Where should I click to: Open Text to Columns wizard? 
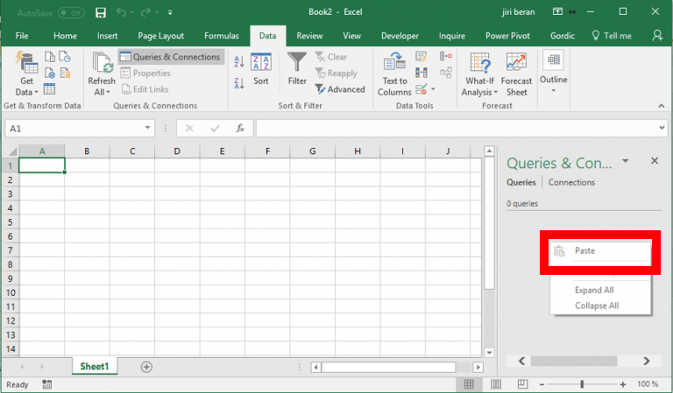click(394, 74)
